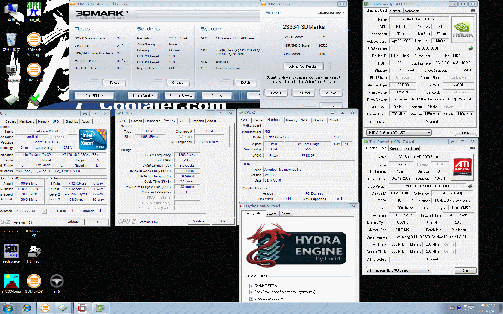Screen dimensions: 503x314
Task: Open the super_pi desktop icon
Action: pos(34,11)
